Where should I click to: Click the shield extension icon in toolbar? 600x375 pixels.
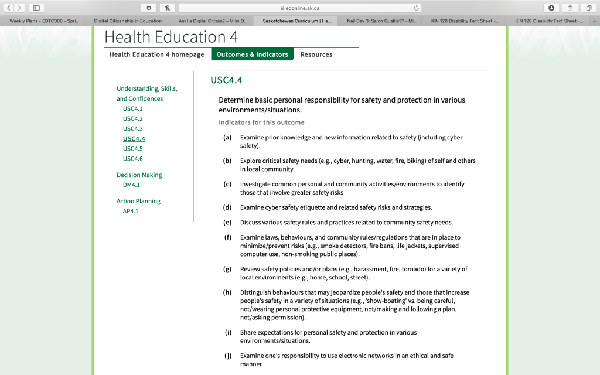pos(149,8)
